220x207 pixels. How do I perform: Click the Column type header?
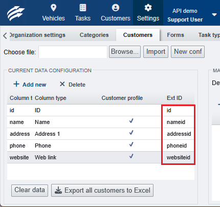pyautogui.click(x=51, y=98)
